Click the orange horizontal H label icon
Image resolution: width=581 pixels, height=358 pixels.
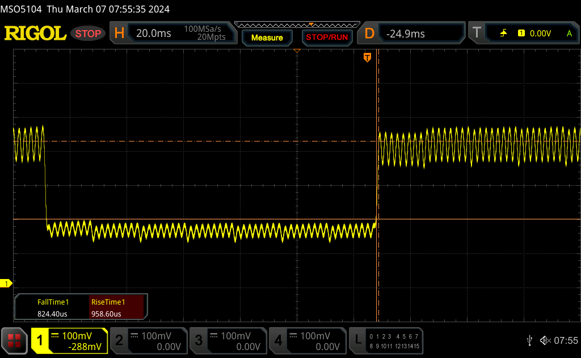(x=119, y=34)
